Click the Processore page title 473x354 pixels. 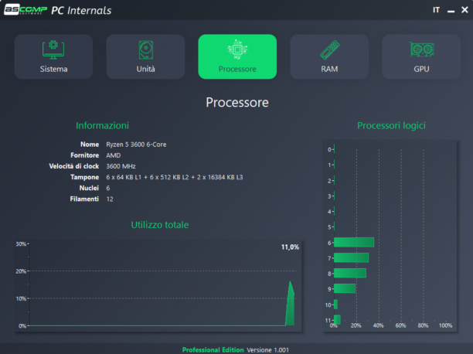tap(237, 103)
